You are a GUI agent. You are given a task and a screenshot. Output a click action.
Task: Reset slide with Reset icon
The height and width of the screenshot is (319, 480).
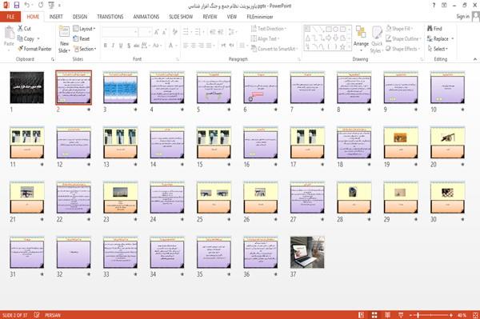tap(76, 38)
